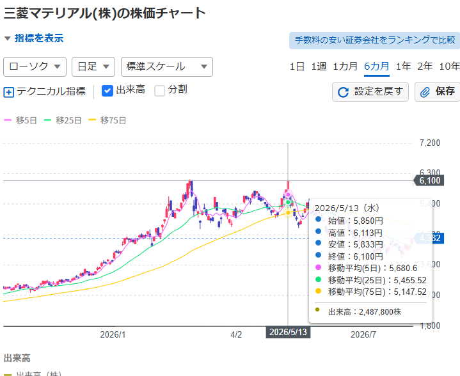Select the 1年 period tab

404,67
